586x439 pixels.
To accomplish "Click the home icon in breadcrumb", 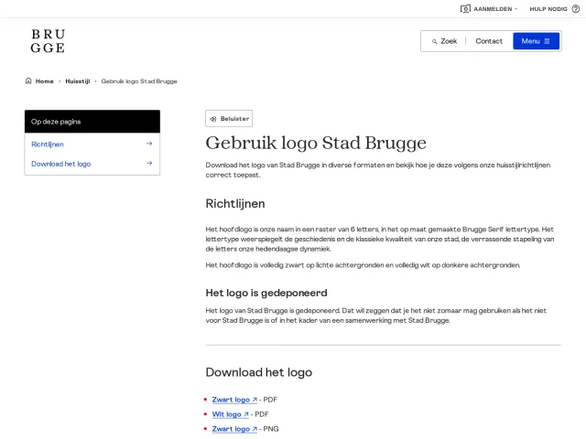I will (28, 80).
